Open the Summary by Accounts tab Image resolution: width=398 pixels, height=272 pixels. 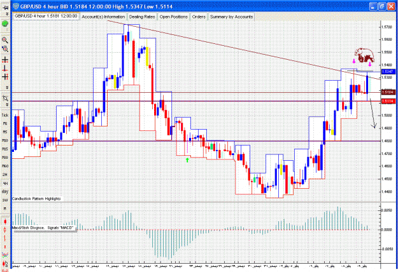232,17
